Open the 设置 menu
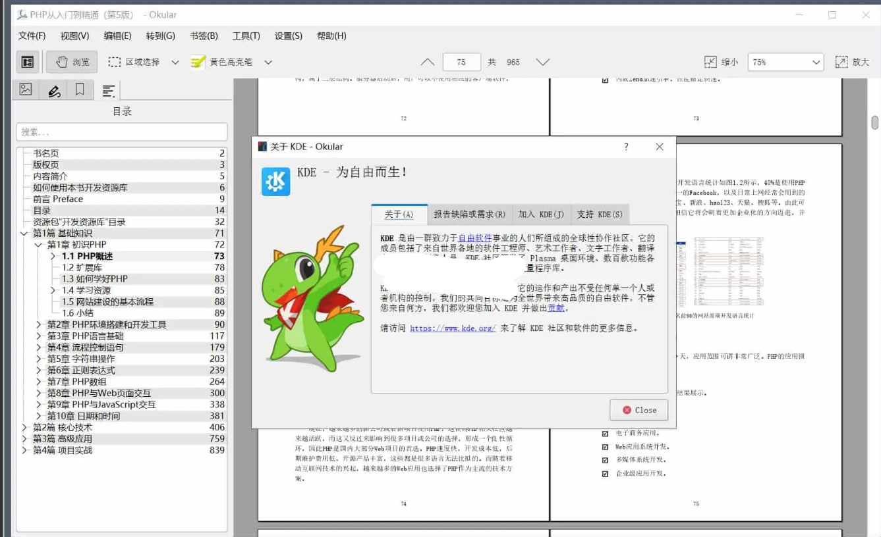The width and height of the screenshot is (881, 537). (287, 36)
